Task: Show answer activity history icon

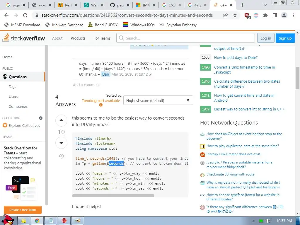Action: (x=61, y=156)
